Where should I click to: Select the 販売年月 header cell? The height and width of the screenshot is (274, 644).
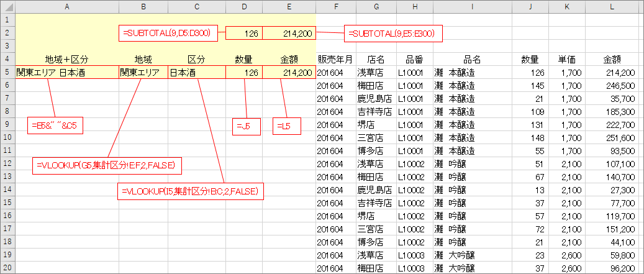coord(335,60)
